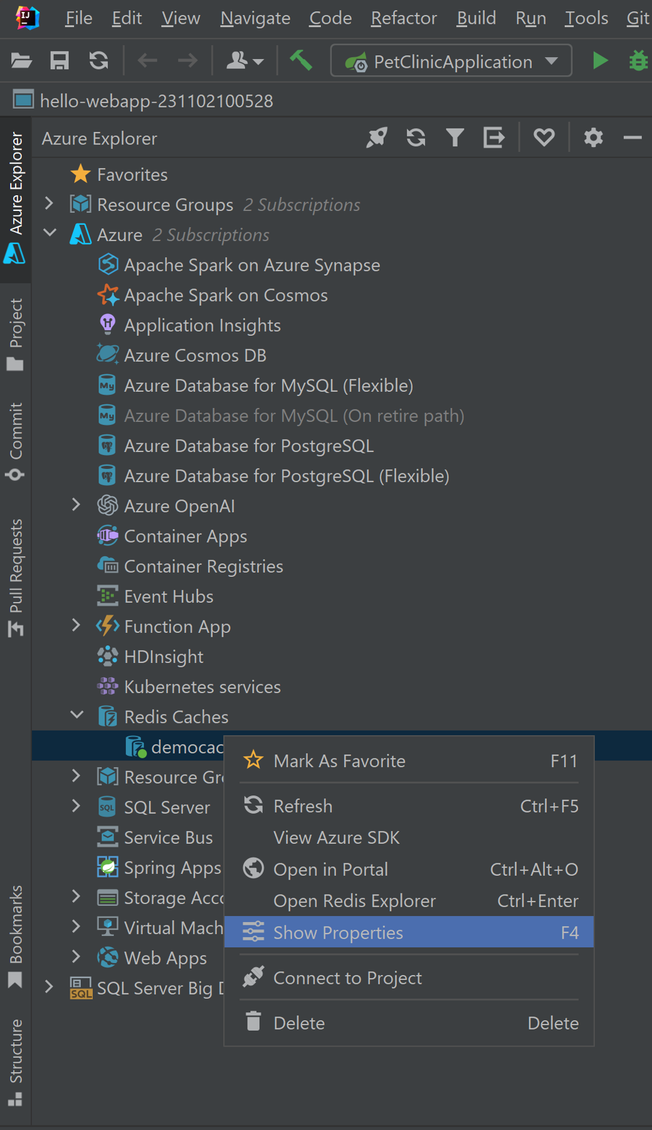Refresh Azure Explorer with the panel refresh icon

416,137
